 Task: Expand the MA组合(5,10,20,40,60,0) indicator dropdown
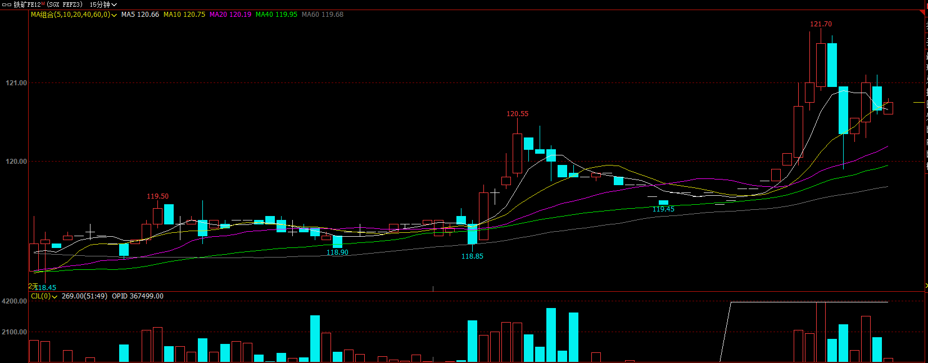click(x=74, y=15)
